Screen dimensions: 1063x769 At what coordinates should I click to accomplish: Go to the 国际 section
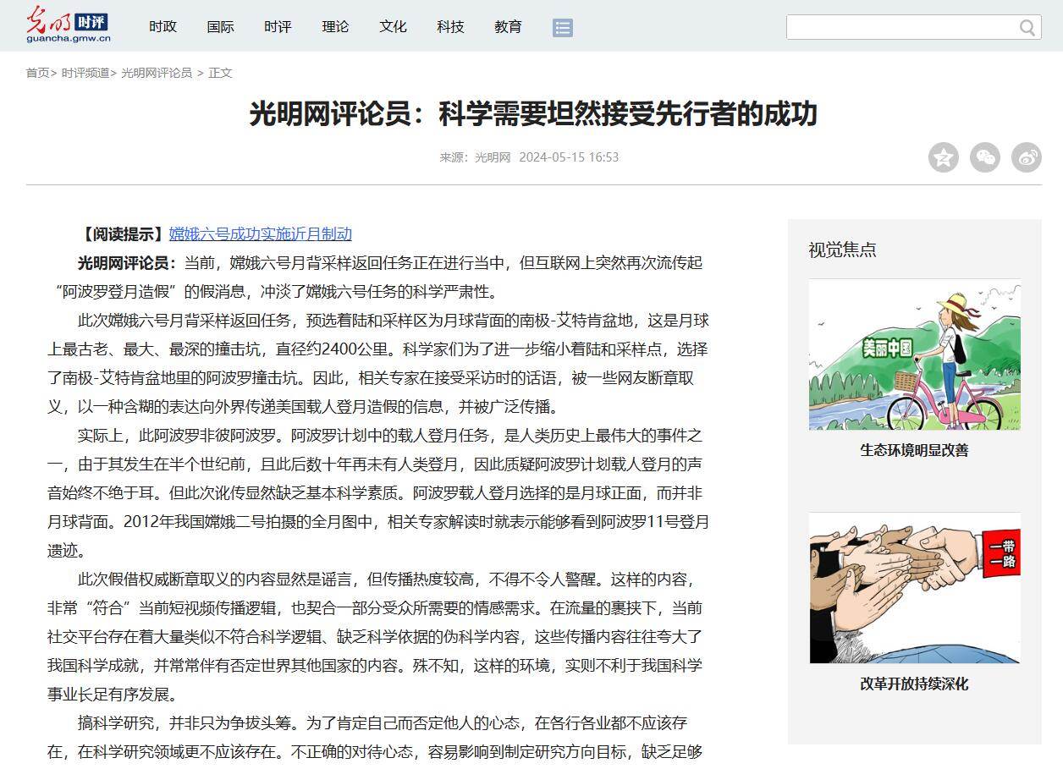coord(220,27)
